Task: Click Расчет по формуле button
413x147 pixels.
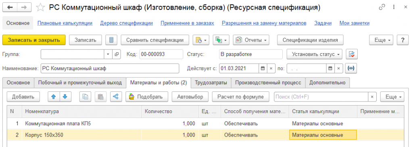Action: pos(240,97)
